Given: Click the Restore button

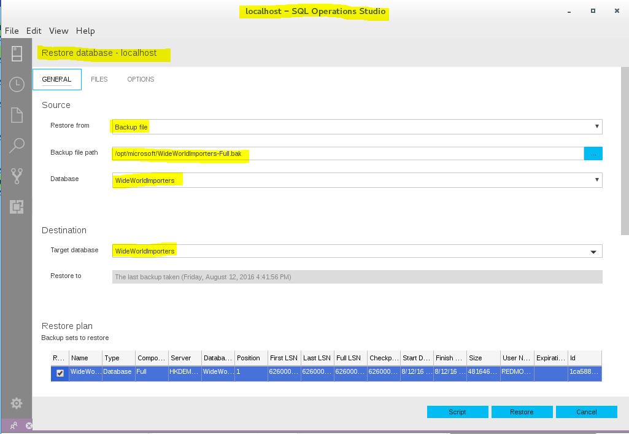Looking at the screenshot, I should pos(522,412).
